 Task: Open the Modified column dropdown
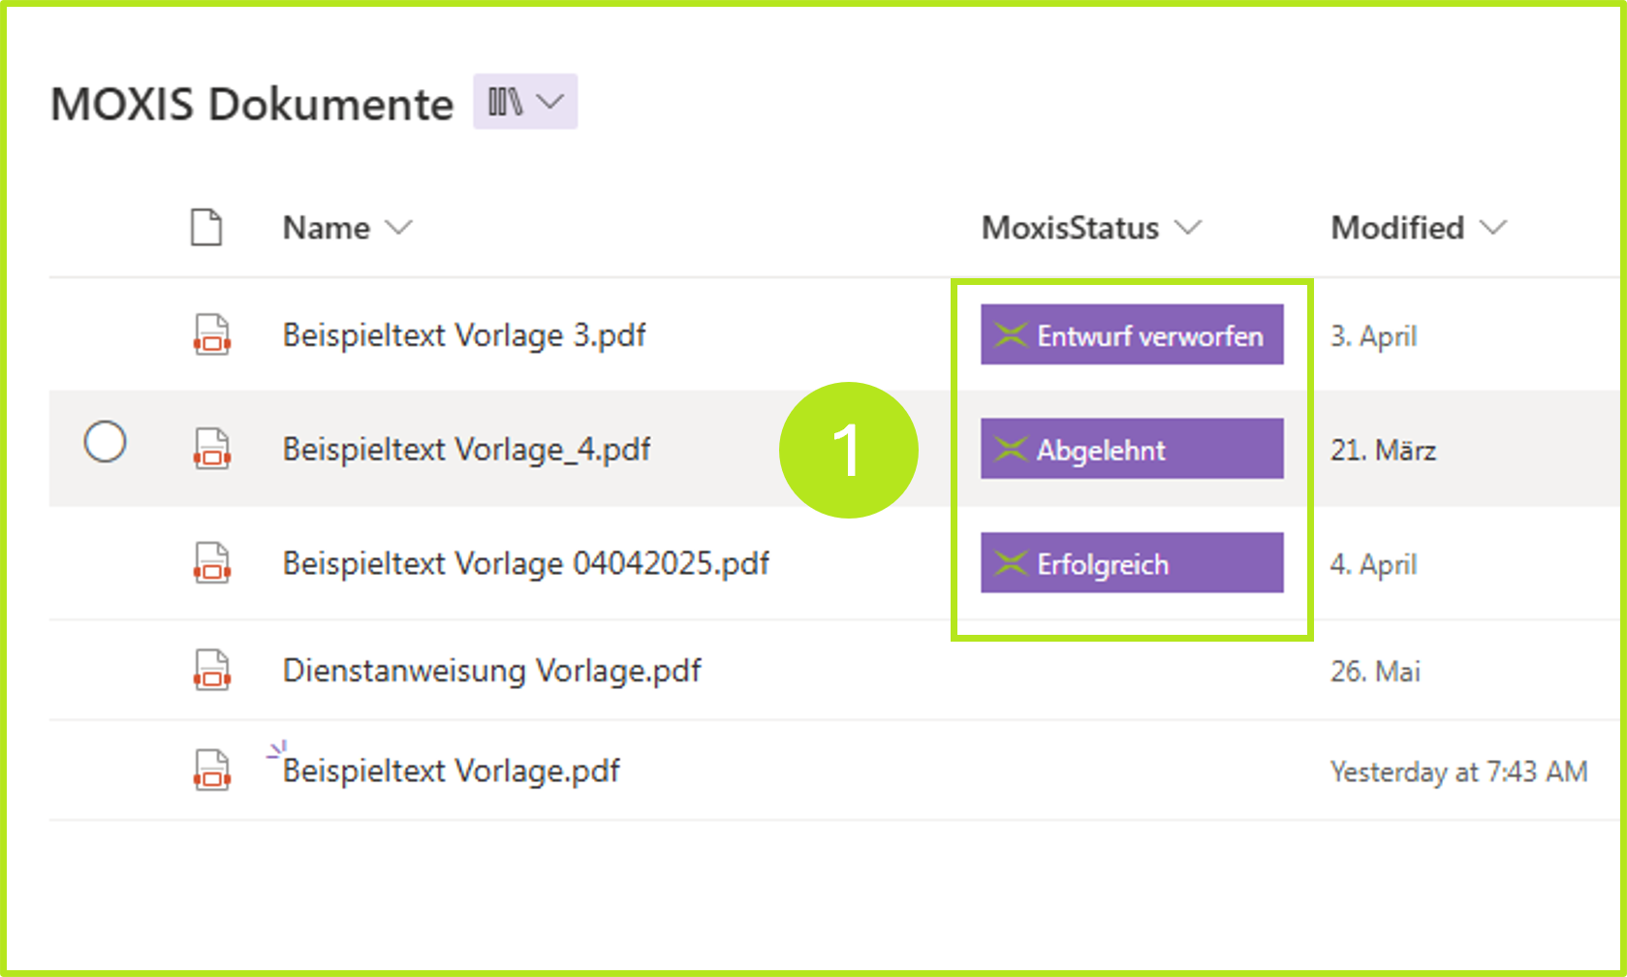coord(1493,228)
